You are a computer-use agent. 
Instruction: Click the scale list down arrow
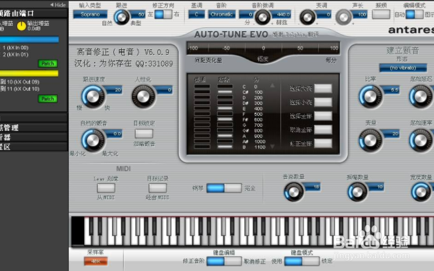(272, 146)
